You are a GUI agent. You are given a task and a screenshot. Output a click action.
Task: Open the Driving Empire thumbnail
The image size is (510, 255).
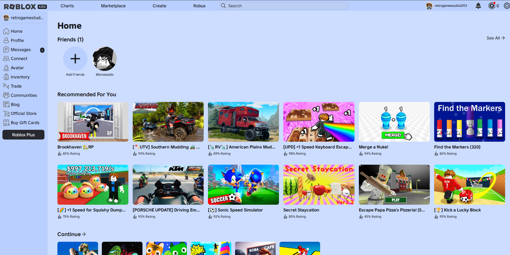tap(168, 185)
